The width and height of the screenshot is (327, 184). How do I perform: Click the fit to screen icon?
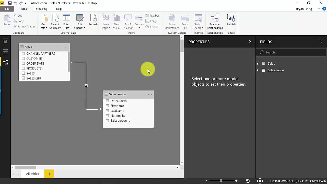[260, 181]
